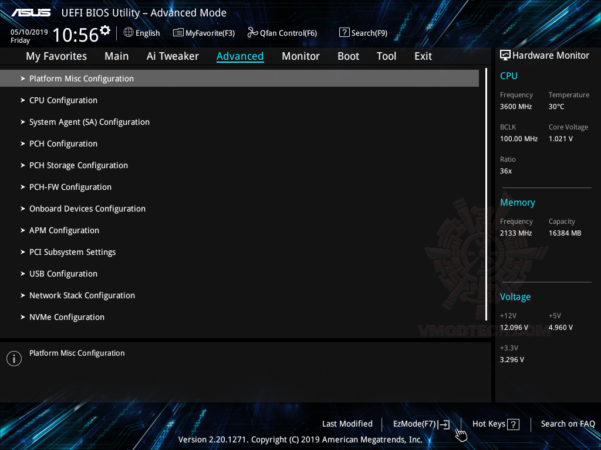Show Hot Keys list
The height and width of the screenshot is (450, 601).
[489, 424]
